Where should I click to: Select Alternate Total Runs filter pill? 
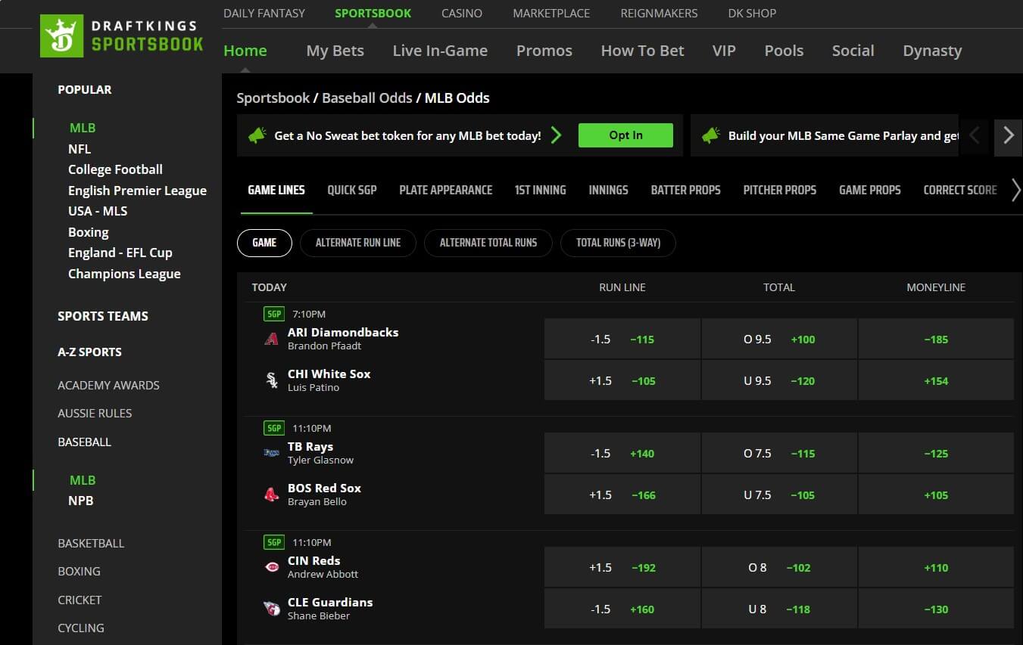point(488,243)
